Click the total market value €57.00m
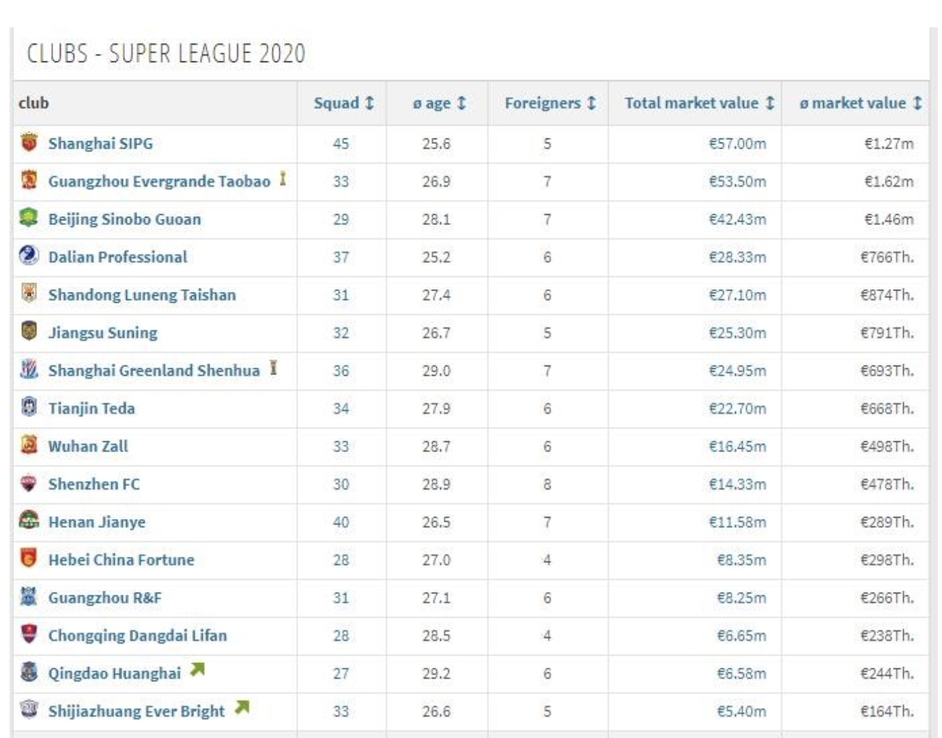942x738 pixels. click(x=737, y=144)
